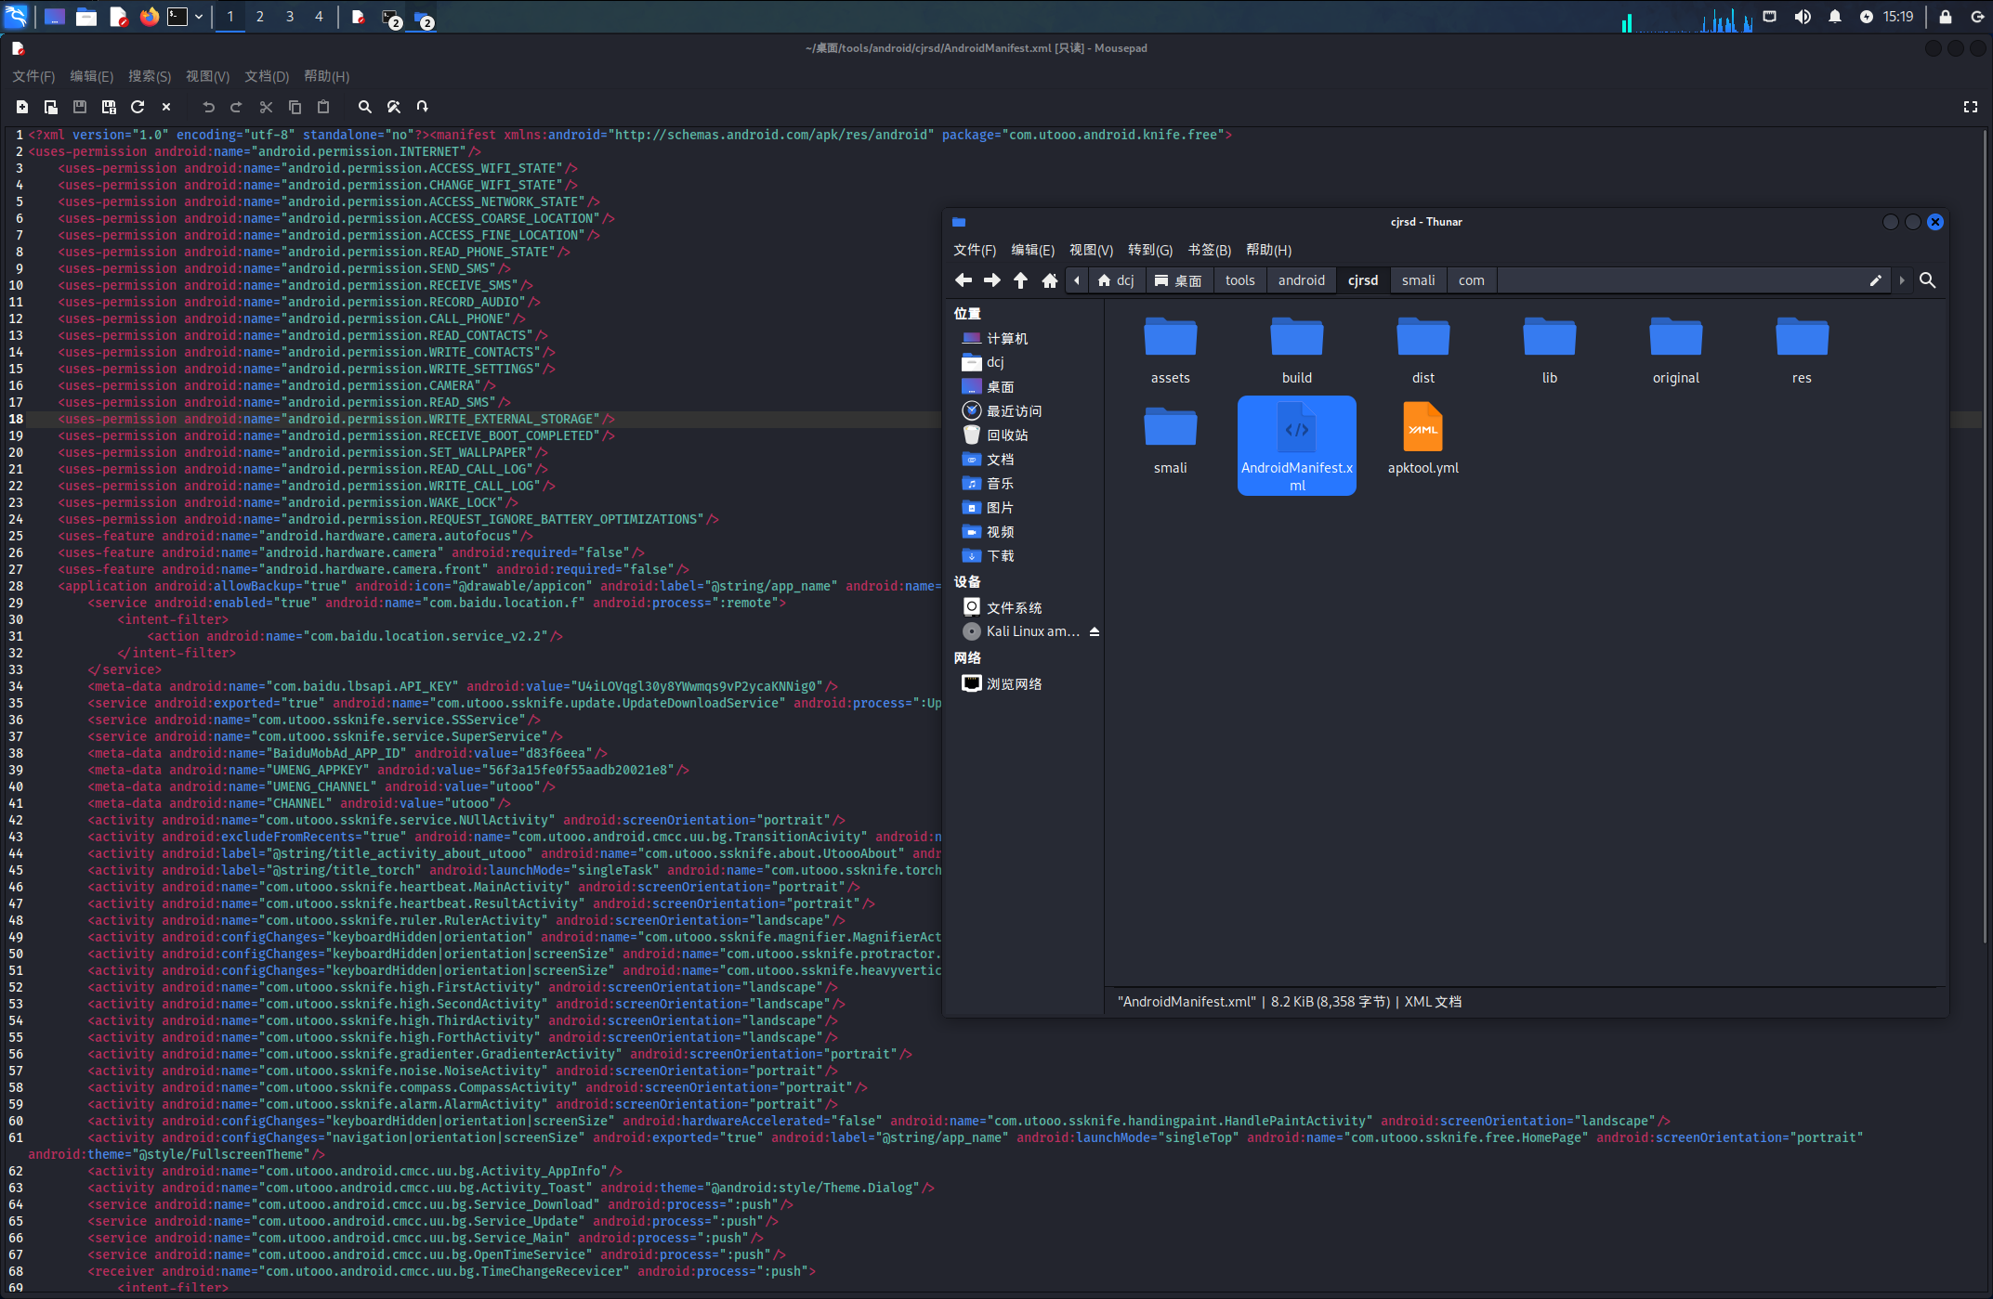The height and width of the screenshot is (1299, 1993).
Task: Click the paste clipboard icon in Mousepad
Action: (x=323, y=107)
